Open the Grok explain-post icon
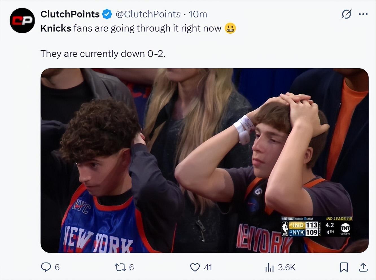The width and height of the screenshot is (376, 280). point(346,14)
